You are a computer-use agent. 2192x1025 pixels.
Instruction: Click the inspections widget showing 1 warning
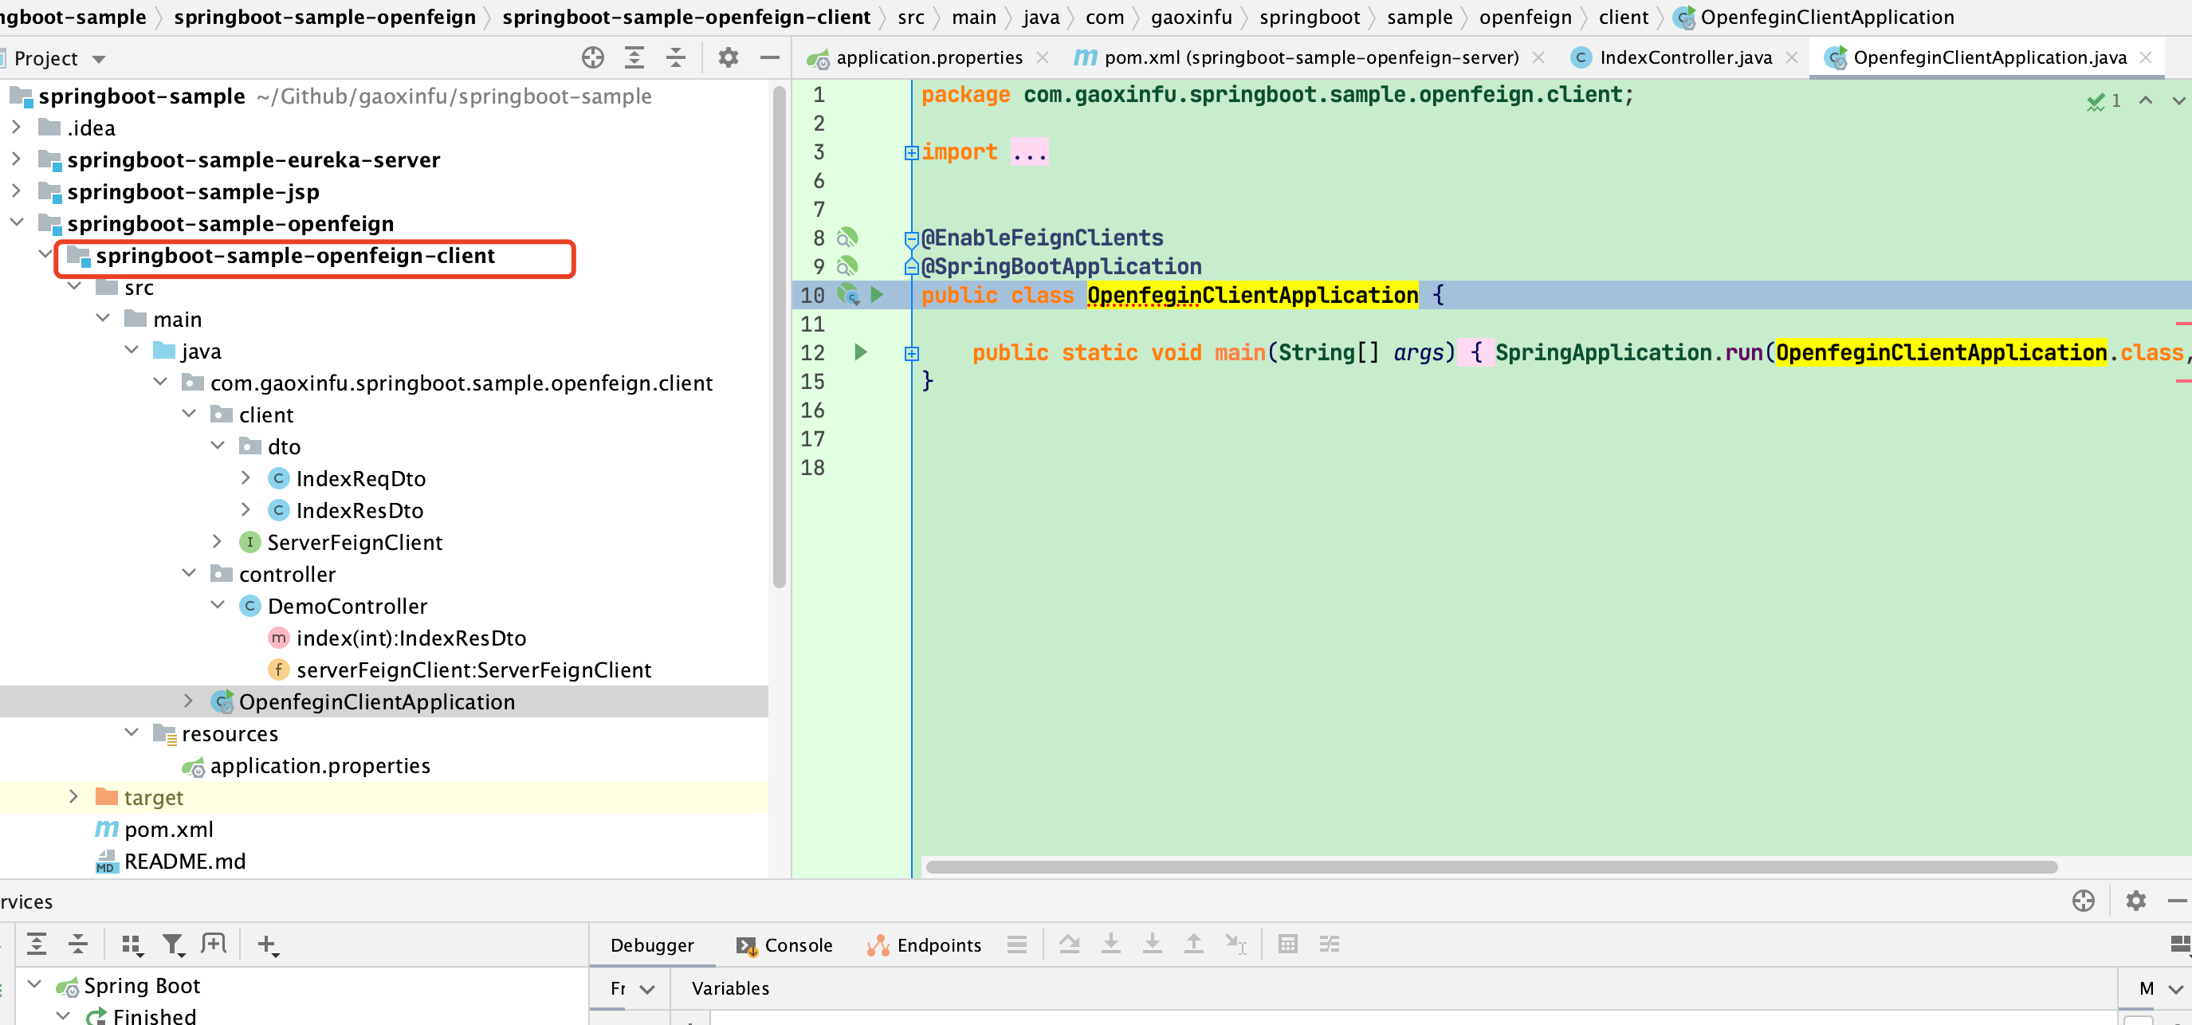pyautogui.click(x=2104, y=101)
